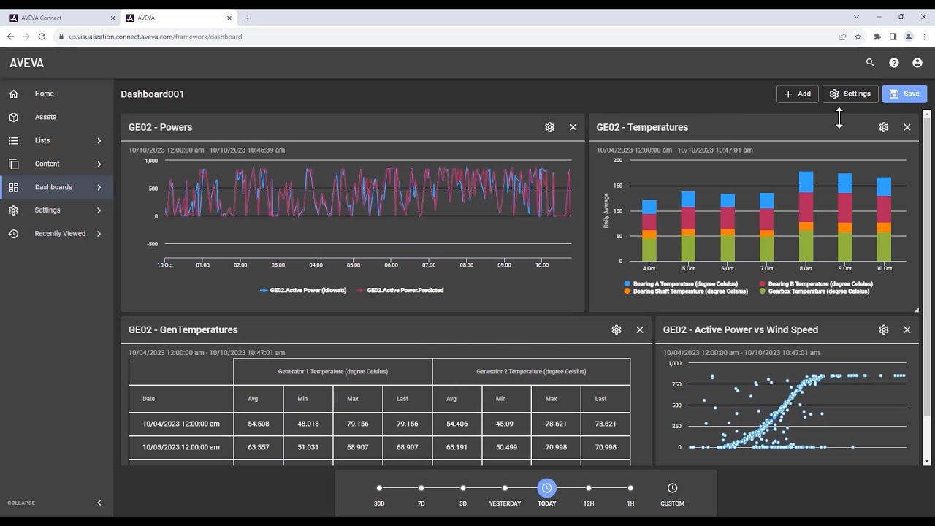Click Generator 2 Temperature column header
The height and width of the screenshot is (526, 935).
(x=531, y=371)
